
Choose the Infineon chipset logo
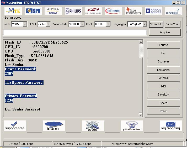(x=113, y=11)
